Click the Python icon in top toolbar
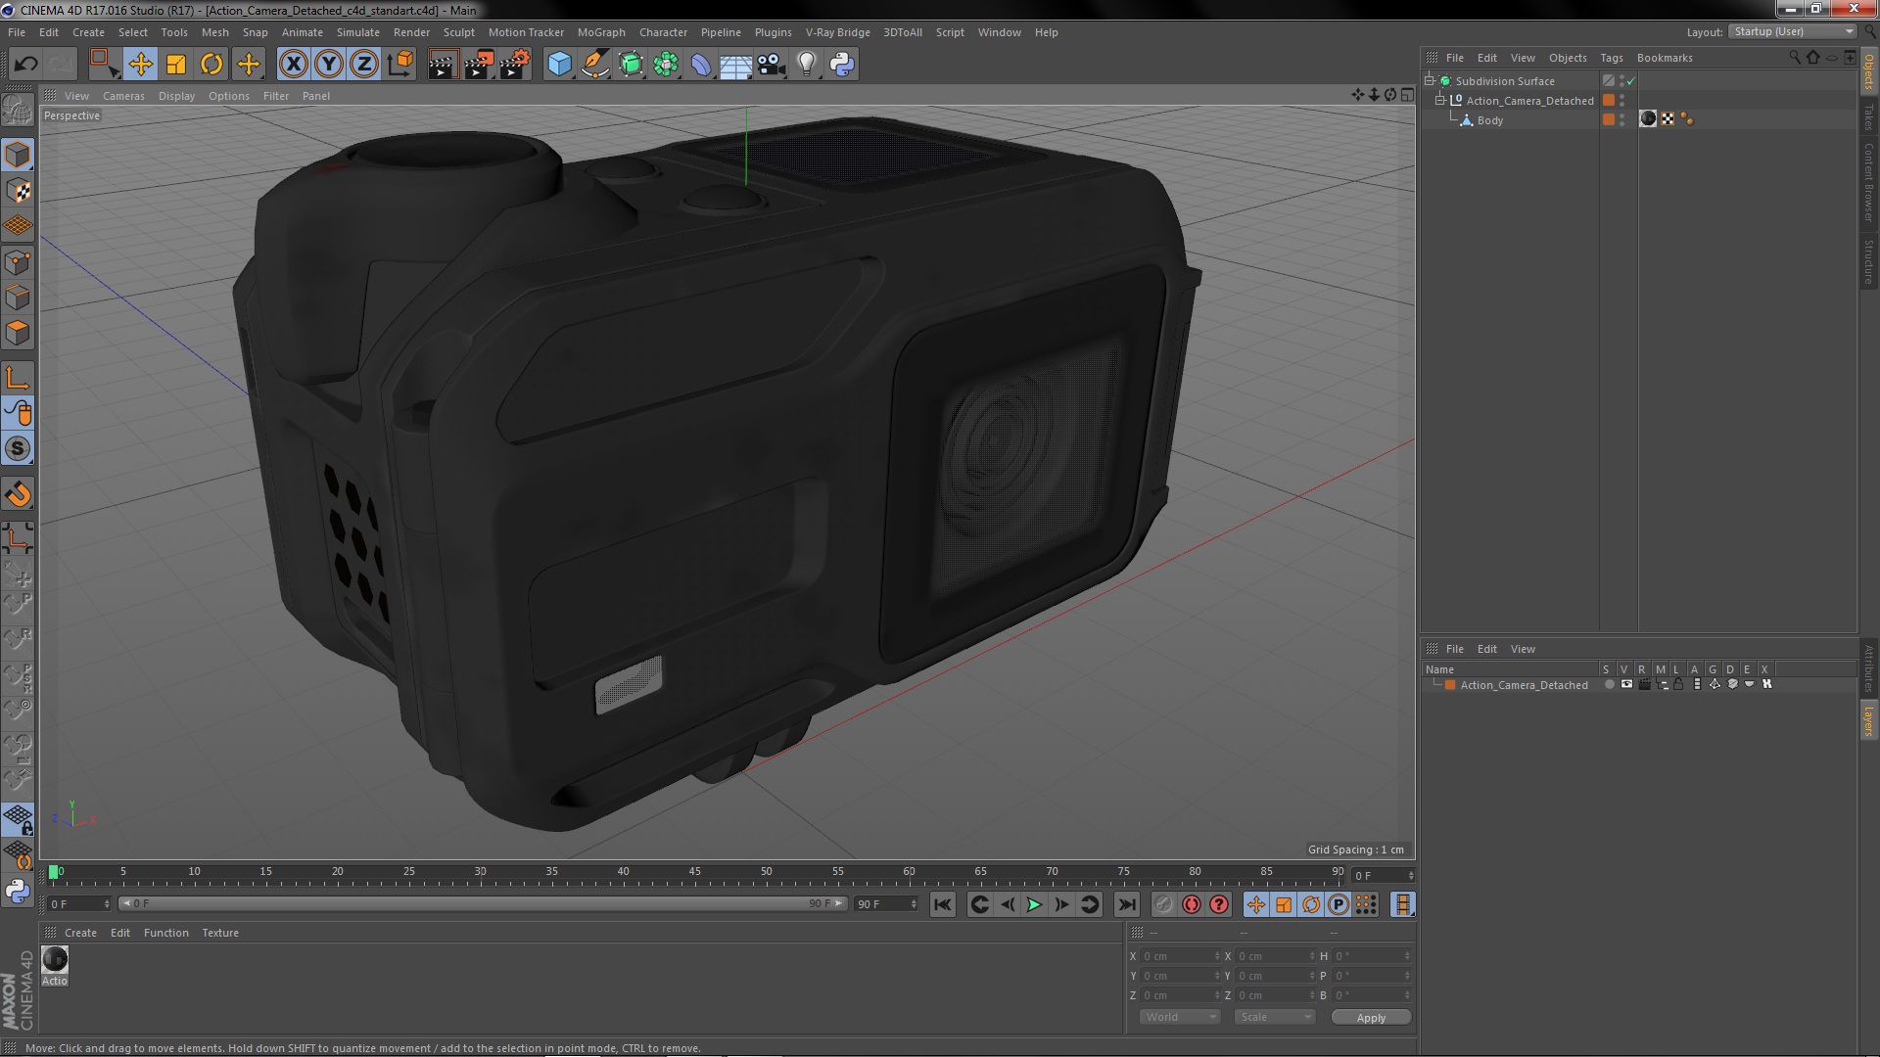The width and height of the screenshot is (1880, 1057). [842, 65]
